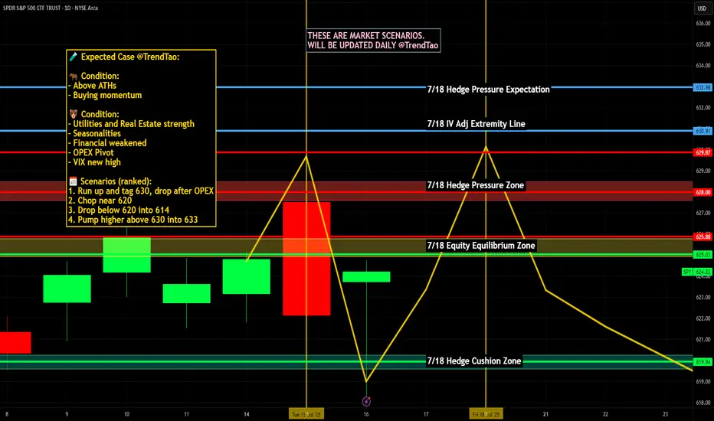
Task: Click the 'Tue 15 Jul '25' date marker
Action: tap(306, 414)
